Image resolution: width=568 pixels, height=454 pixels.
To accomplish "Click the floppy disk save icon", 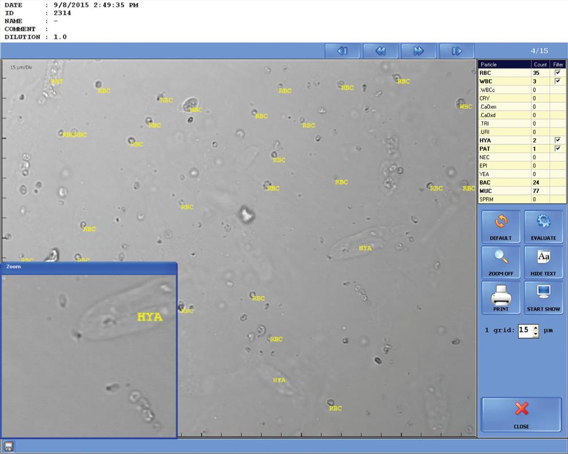I will pyautogui.click(x=10, y=445).
